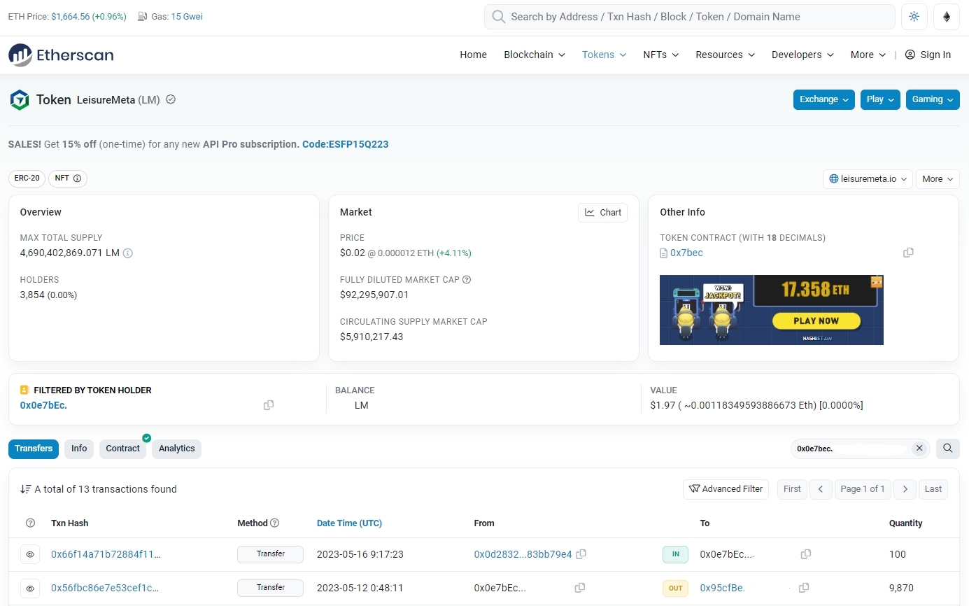Viewport: 969px width, 606px height.
Task: Click the Sign In link
Action: [935, 55]
